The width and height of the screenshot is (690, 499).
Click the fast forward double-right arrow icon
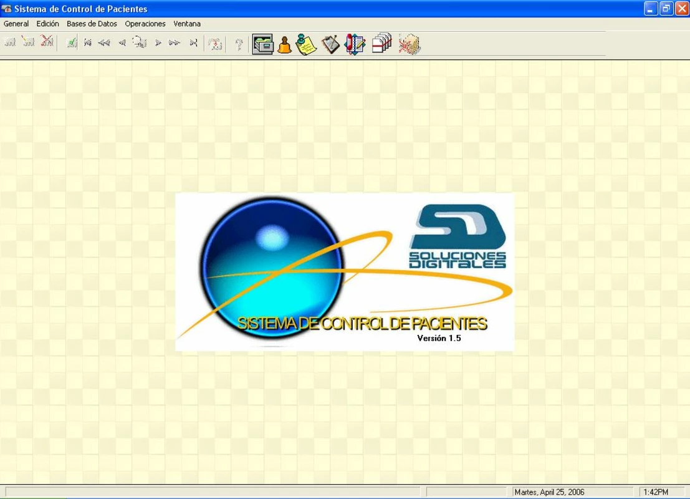(175, 42)
